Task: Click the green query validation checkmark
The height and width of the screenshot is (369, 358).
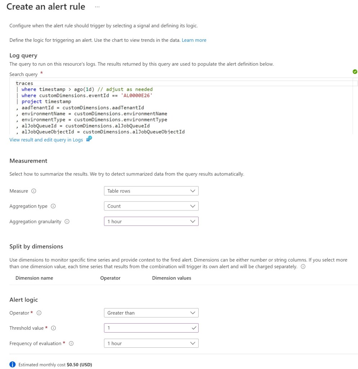Action: pyautogui.click(x=355, y=72)
